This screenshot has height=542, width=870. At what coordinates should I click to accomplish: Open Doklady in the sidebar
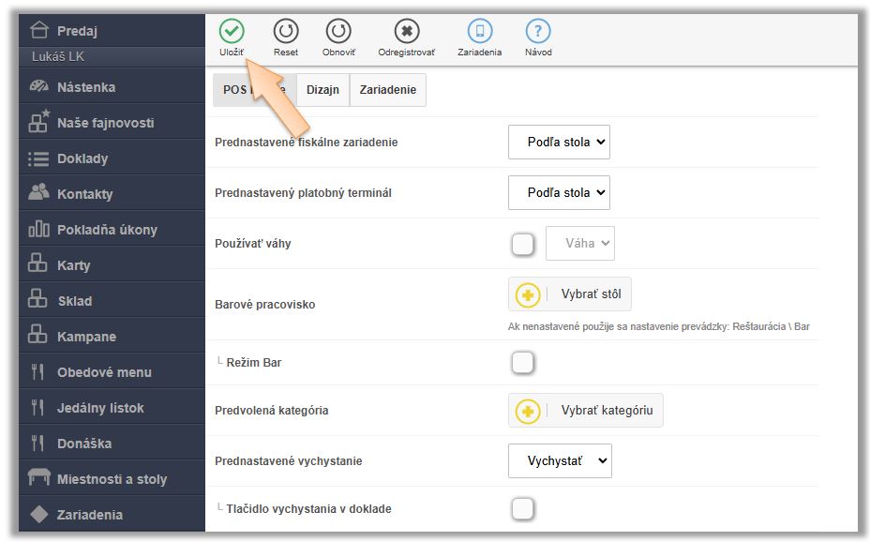click(x=82, y=158)
